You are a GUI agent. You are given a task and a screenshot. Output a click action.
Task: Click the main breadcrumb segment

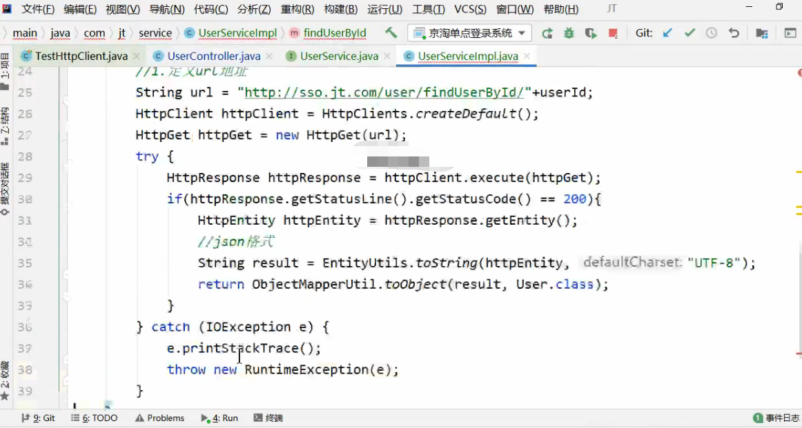25,33
